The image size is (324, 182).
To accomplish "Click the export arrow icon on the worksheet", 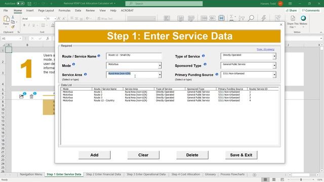I will (x=21, y=97).
